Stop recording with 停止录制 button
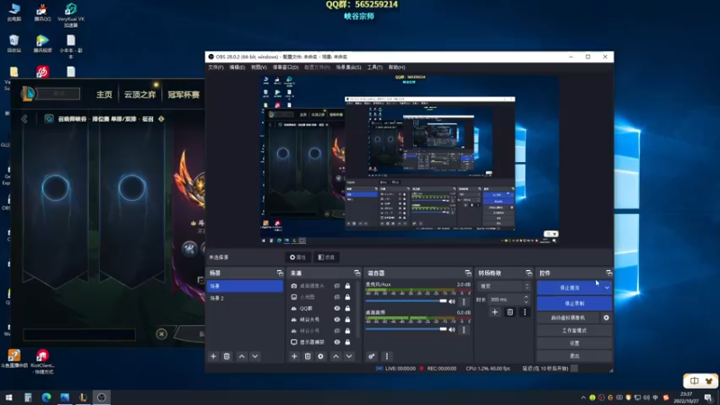This screenshot has height=405, width=720. pos(574,303)
